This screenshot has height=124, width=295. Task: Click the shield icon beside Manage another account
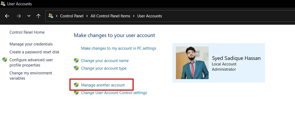[x=76, y=85]
